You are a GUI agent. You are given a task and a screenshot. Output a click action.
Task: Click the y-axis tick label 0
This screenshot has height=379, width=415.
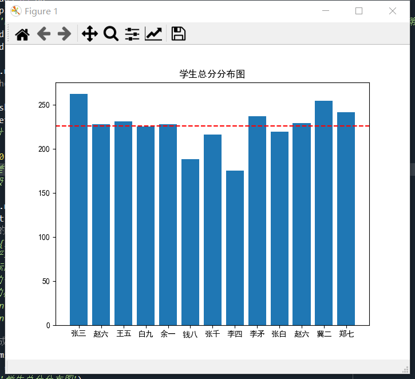click(x=48, y=325)
